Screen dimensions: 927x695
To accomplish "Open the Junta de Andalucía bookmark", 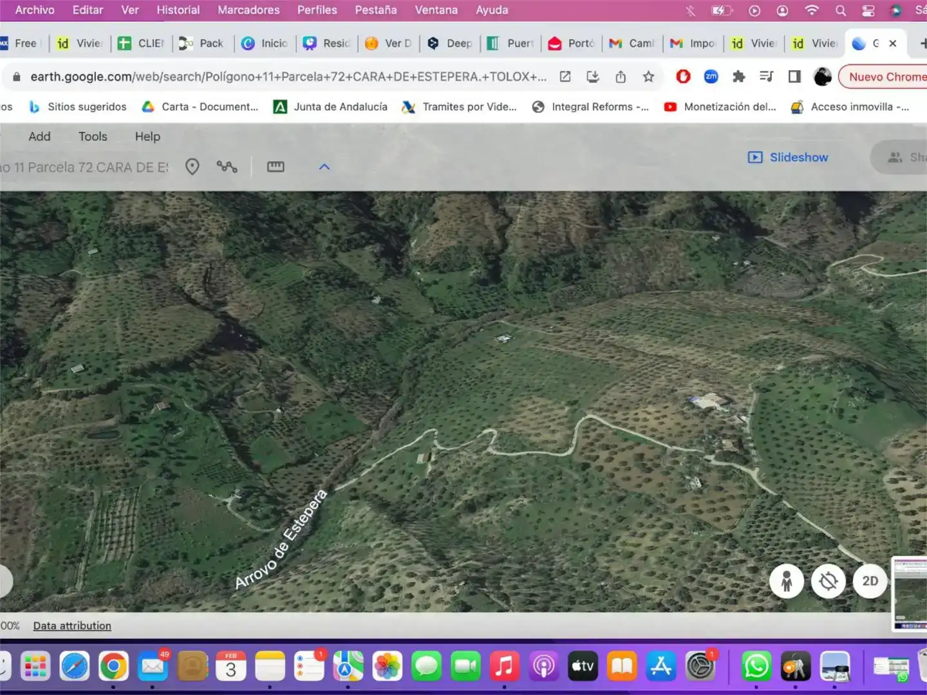I will 331,107.
